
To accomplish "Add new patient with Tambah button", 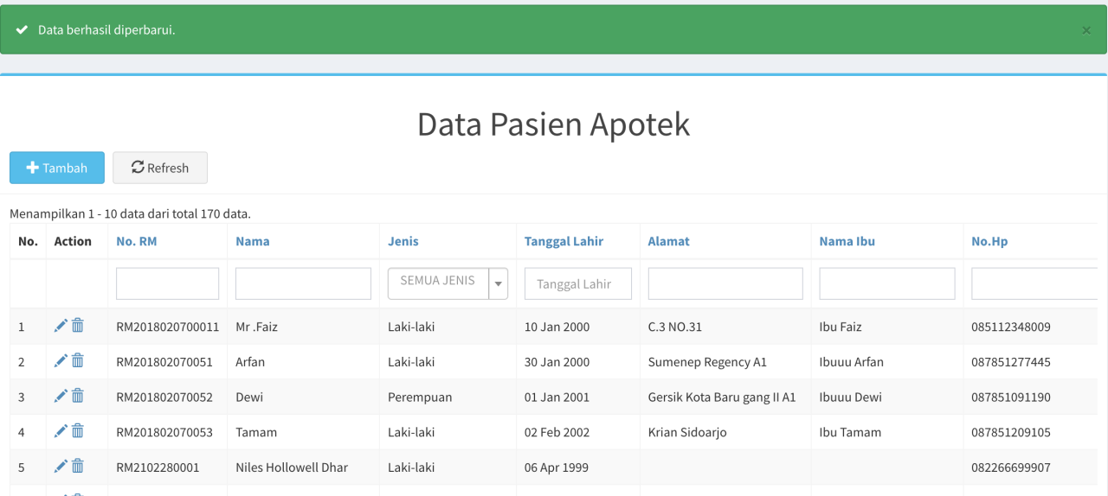I will (x=57, y=168).
